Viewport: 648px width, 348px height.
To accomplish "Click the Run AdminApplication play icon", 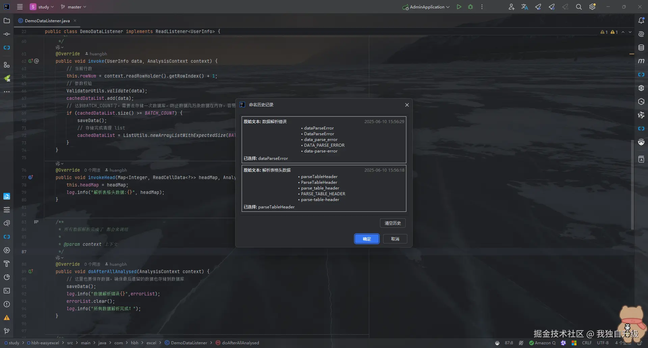I will [x=459, y=7].
